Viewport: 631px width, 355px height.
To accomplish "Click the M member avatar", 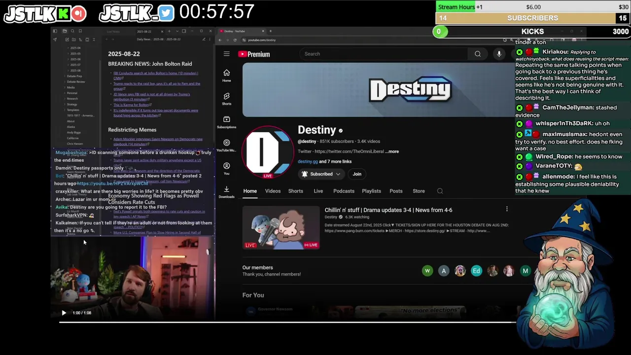I will point(526,271).
